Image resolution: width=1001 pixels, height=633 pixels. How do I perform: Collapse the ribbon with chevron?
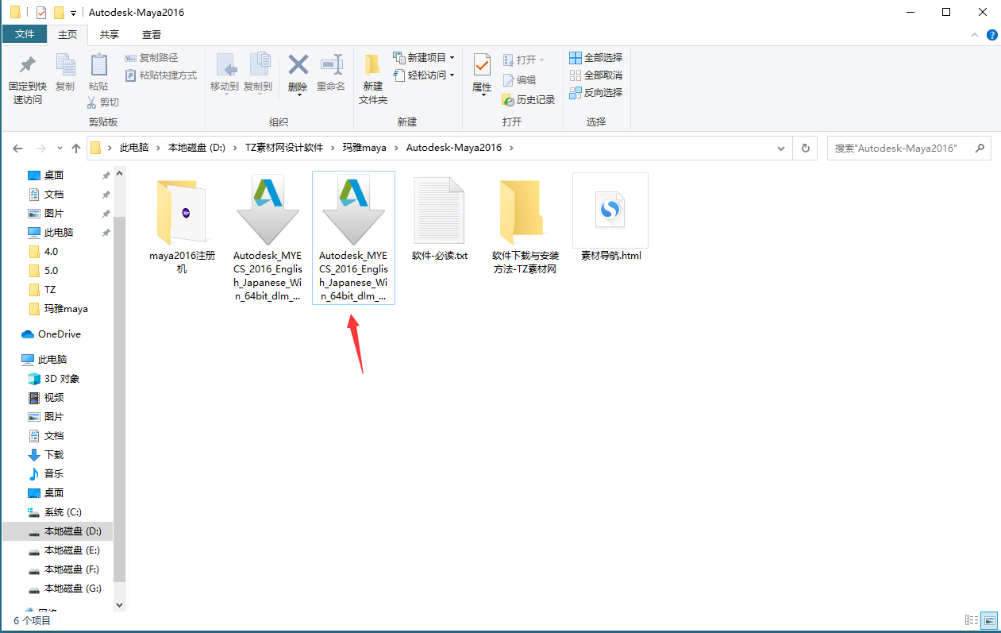[x=976, y=35]
